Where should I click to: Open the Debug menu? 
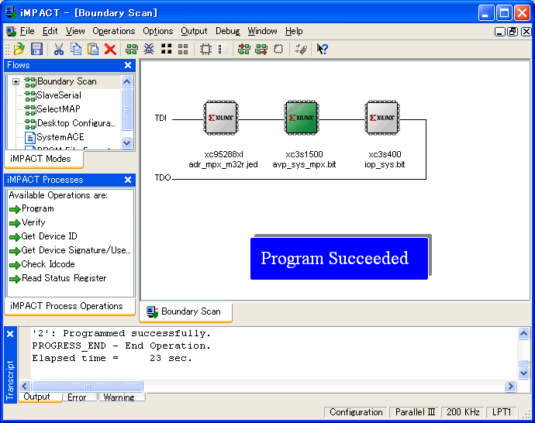pyautogui.click(x=227, y=31)
